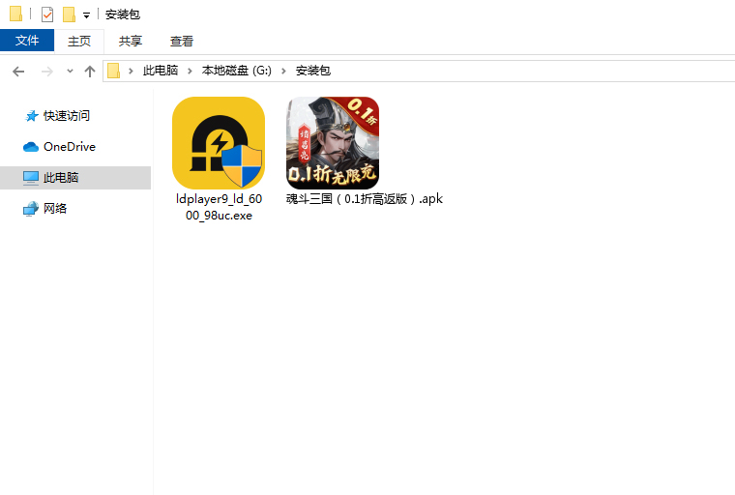Click the 安装包 breadcrumb in address bar
The width and height of the screenshot is (735, 495).
point(313,71)
